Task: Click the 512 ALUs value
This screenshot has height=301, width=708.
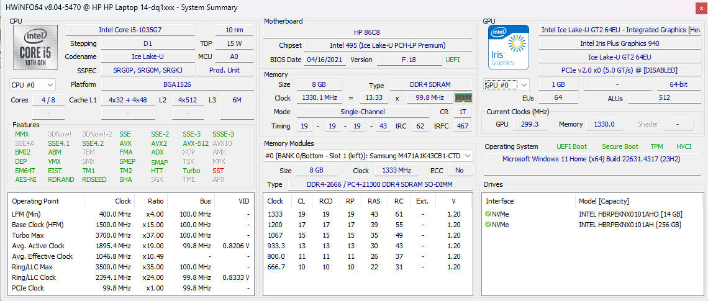Action: pyautogui.click(x=664, y=97)
